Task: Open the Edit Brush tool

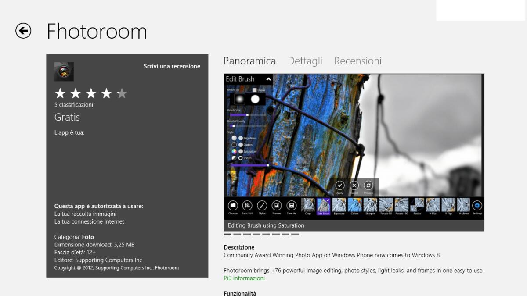Action: 324,206
